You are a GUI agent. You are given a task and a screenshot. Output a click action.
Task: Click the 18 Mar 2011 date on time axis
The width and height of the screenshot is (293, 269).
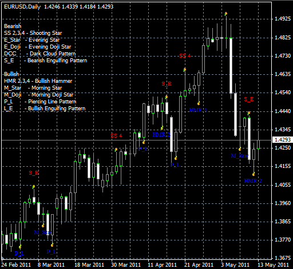pos(89,265)
